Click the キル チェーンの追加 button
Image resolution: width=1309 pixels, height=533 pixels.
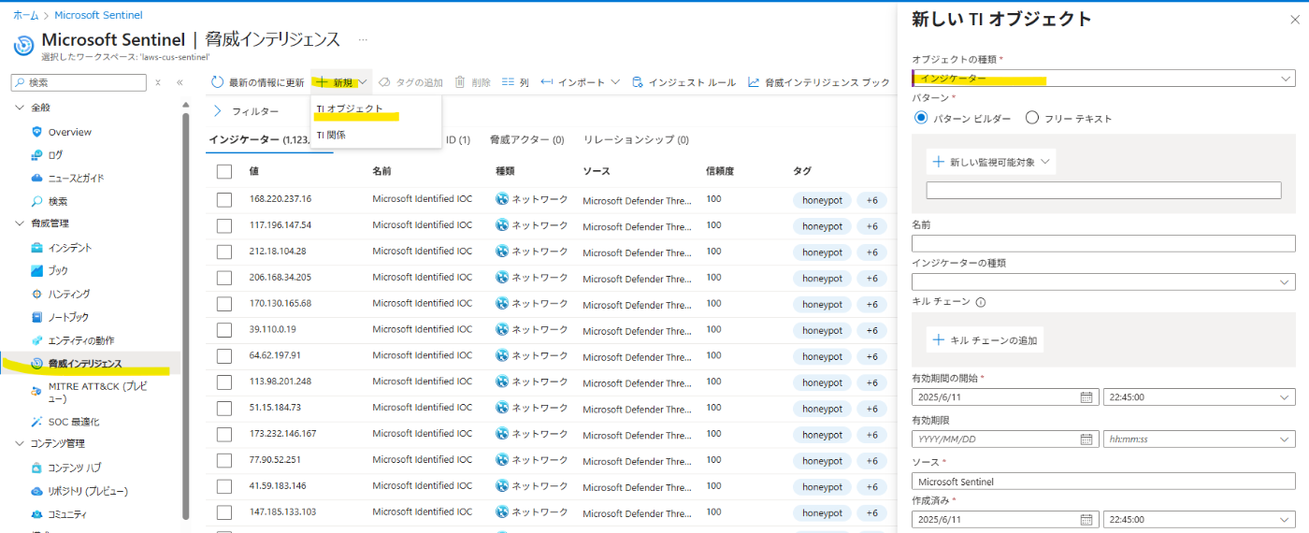(x=985, y=340)
